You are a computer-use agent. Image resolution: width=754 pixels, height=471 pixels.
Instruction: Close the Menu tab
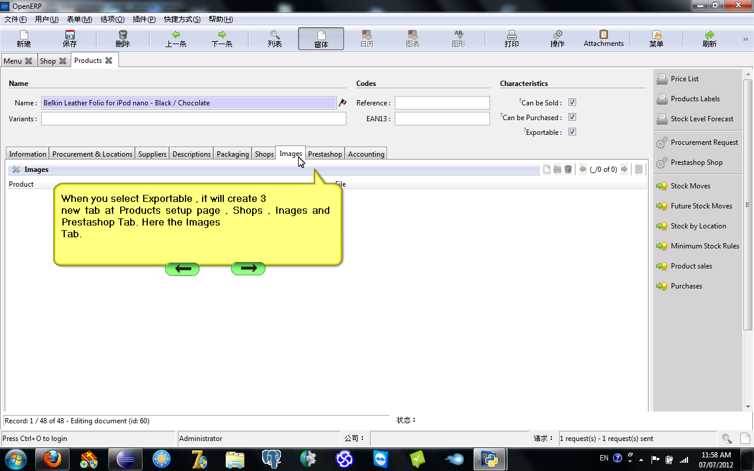pos(28,61)
